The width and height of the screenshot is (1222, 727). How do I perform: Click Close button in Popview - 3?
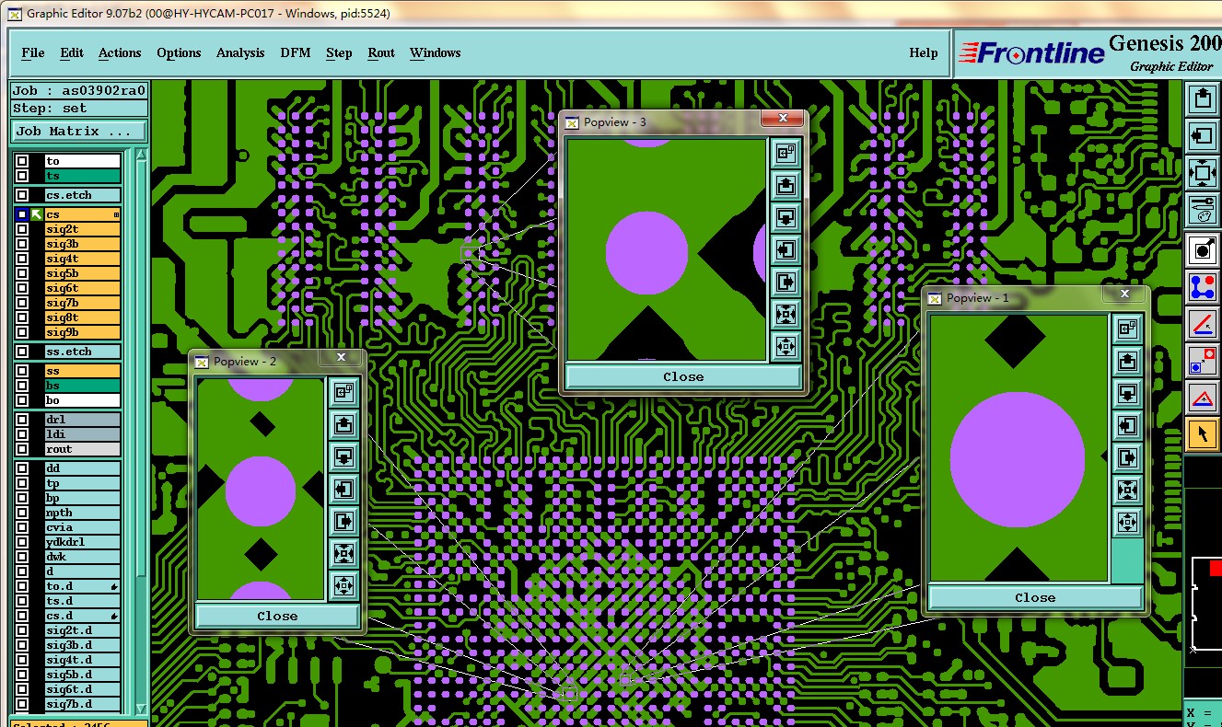[x=683, y=376]
